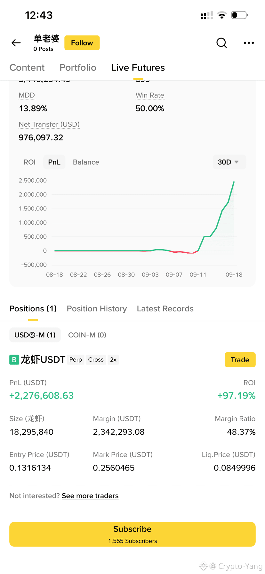Screen dimensions: 265x574
Task: Select the Balance chart option
Action: [86, 162]
